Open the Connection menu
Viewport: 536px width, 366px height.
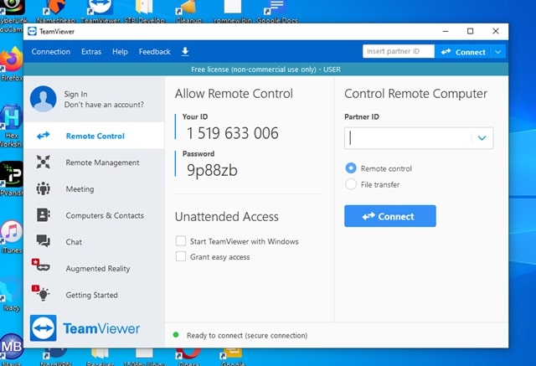(51, 52)
